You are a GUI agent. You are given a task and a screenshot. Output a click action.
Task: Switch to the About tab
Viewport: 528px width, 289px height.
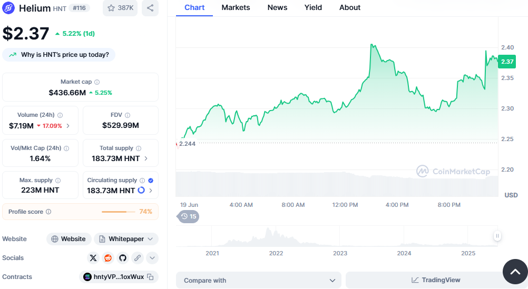pos(350,7)
